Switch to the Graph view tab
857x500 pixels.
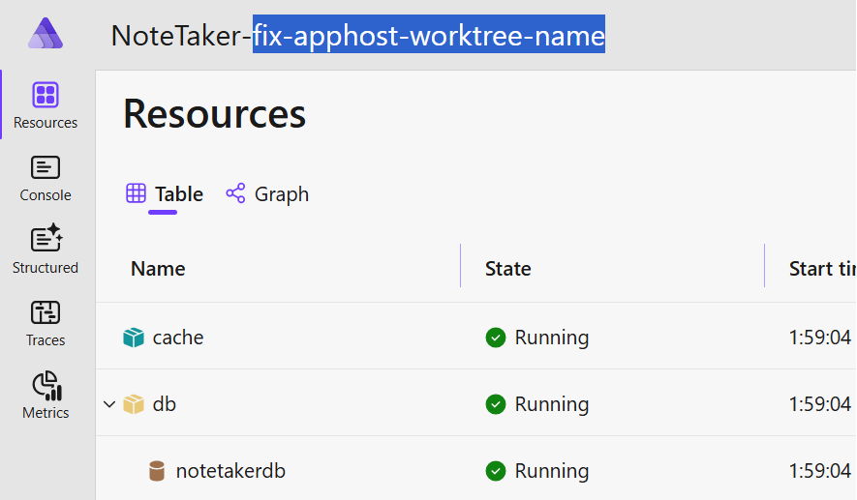(268, 194)
